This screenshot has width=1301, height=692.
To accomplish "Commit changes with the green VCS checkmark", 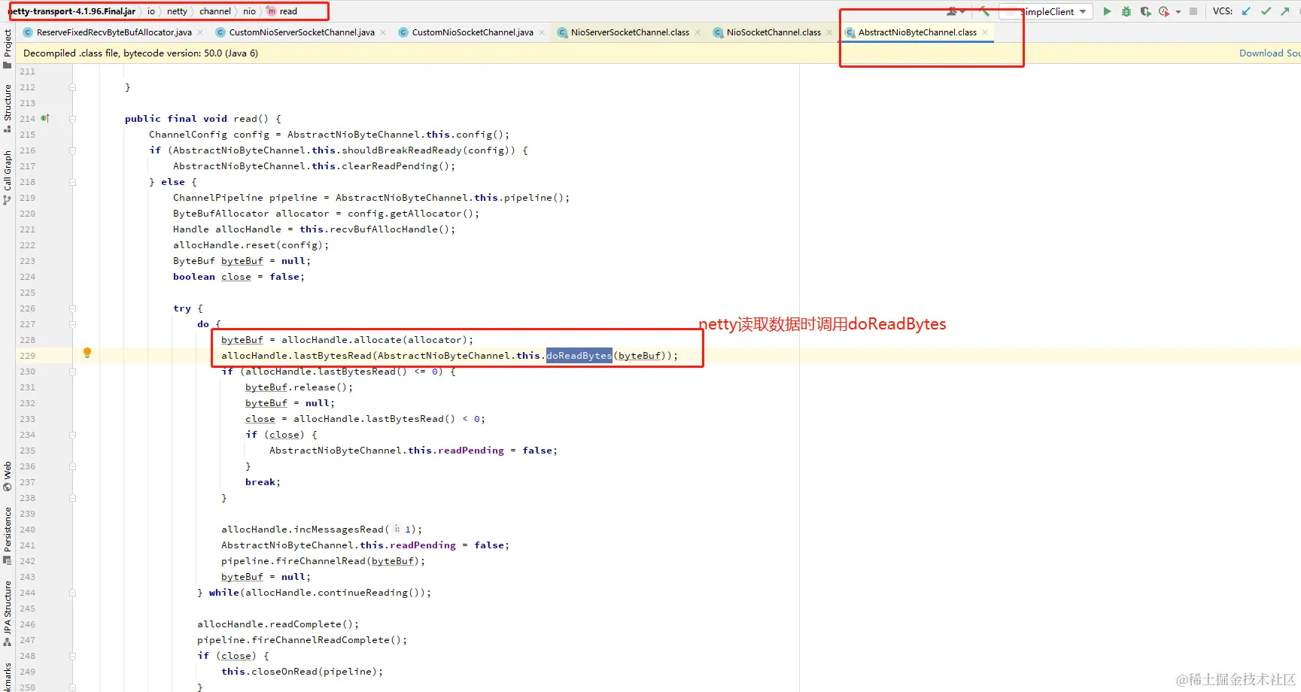I will click(x=1266, y=11).
